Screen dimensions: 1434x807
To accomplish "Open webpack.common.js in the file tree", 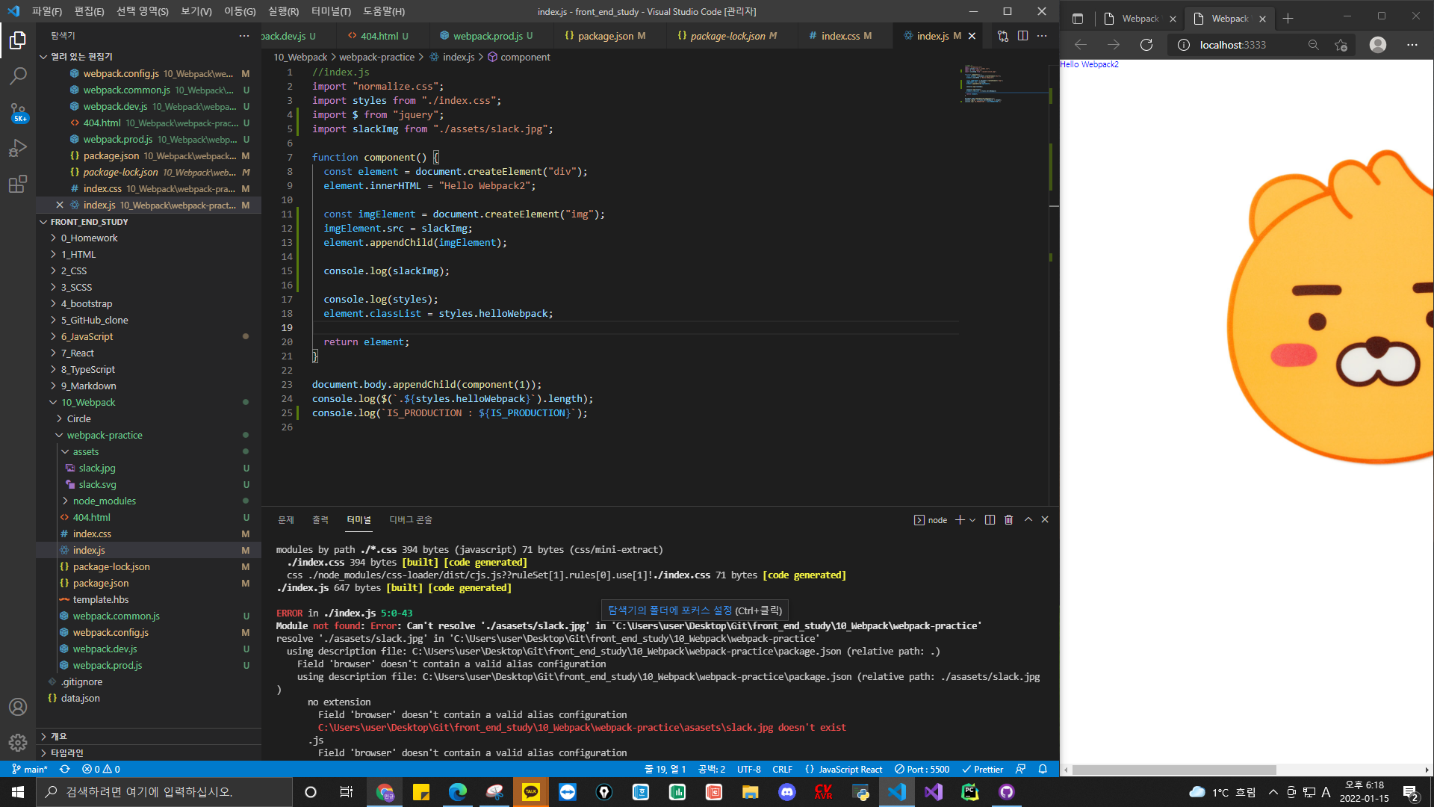I will click(116, 616).
